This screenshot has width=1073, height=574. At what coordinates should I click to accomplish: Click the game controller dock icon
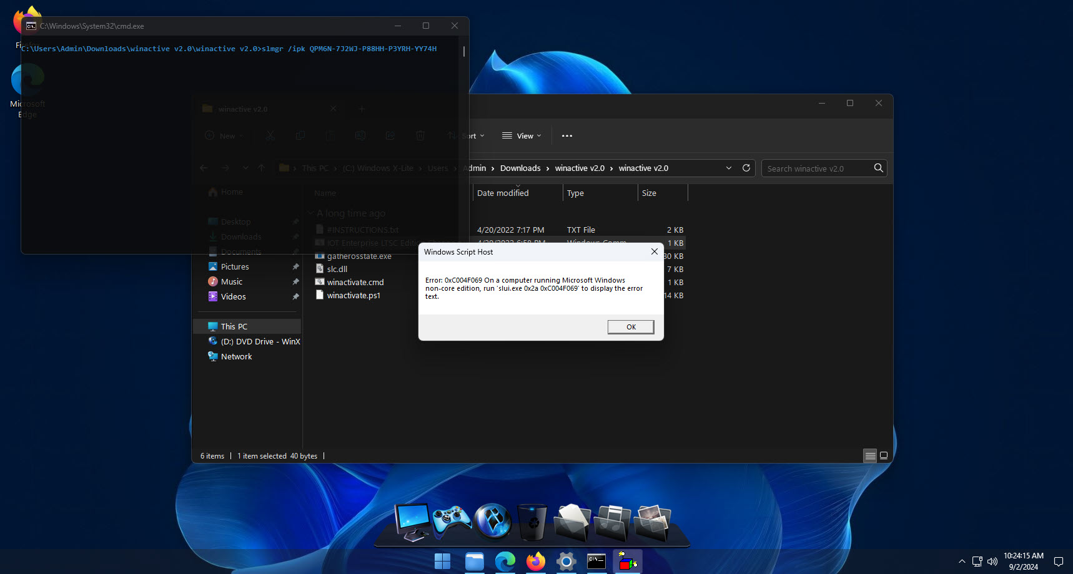pyautogui.click(x=452, y=522)
